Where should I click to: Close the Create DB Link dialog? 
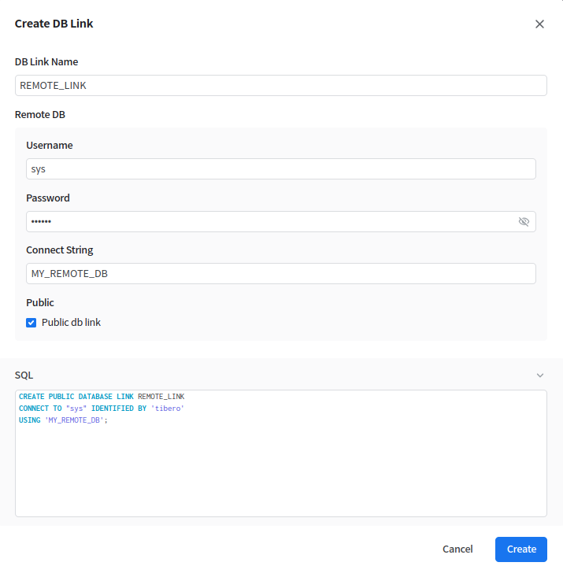539,24
